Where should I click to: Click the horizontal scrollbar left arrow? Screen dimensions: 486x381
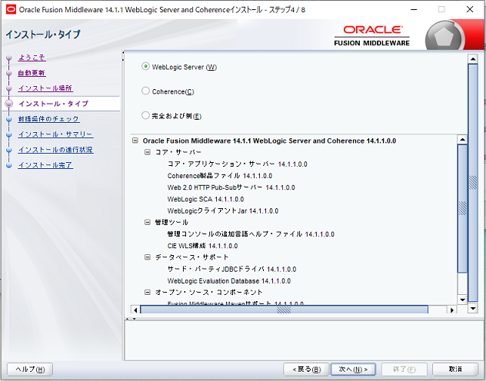(135, 310)
